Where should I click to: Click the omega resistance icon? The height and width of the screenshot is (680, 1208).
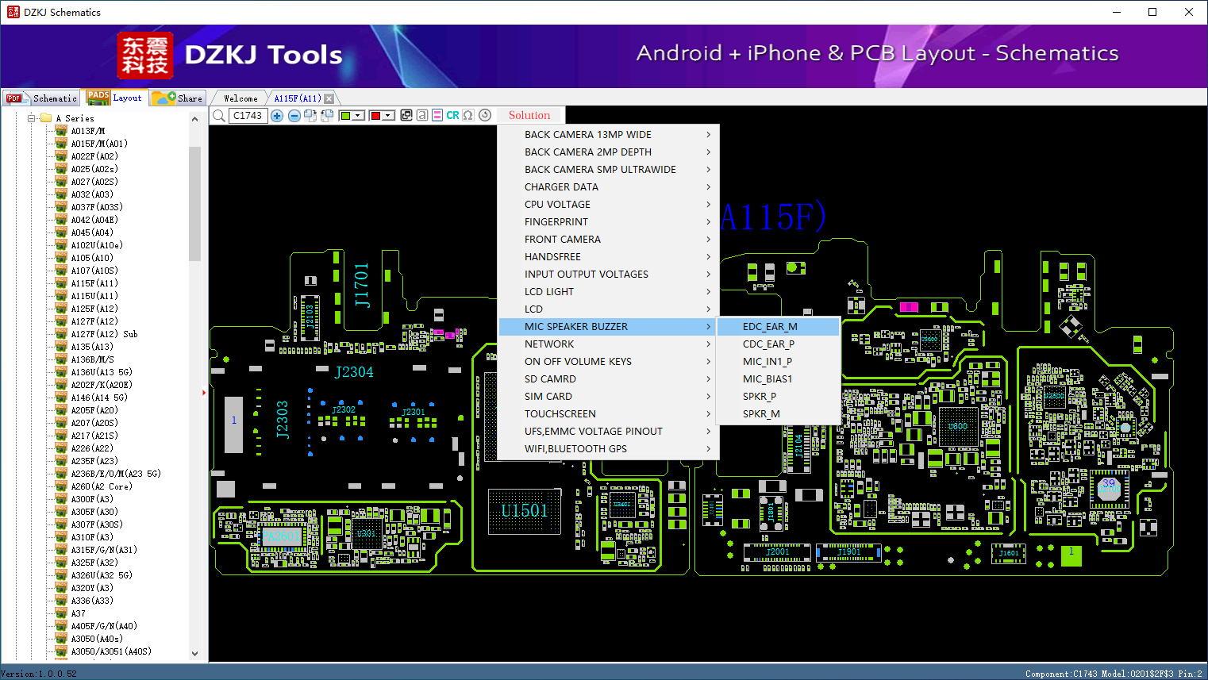point(468,115)
